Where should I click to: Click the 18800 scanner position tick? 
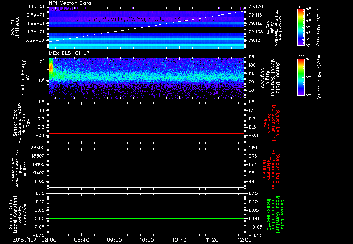(x=38, y=156)
